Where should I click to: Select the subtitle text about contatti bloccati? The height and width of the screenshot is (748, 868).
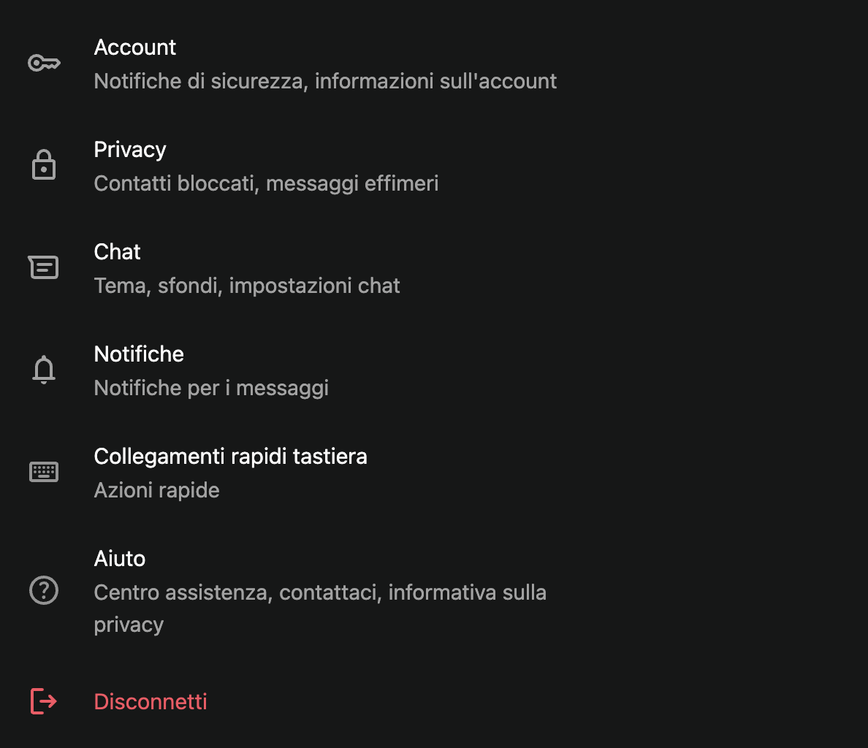coord(266,183)
